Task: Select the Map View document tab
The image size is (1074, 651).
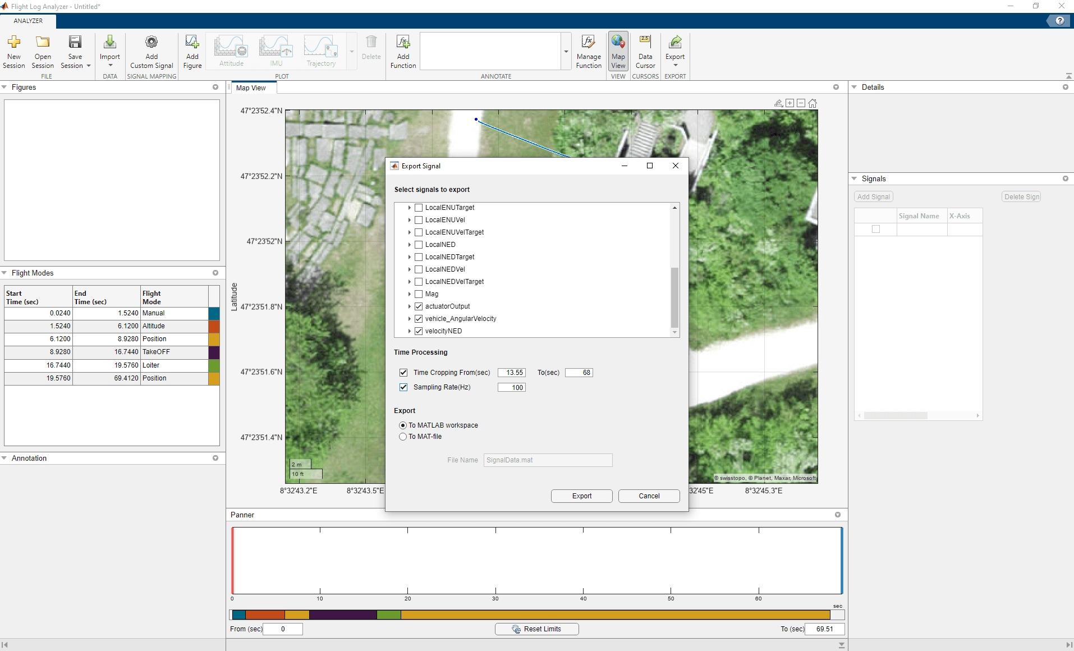Action: tap(251, 88)
